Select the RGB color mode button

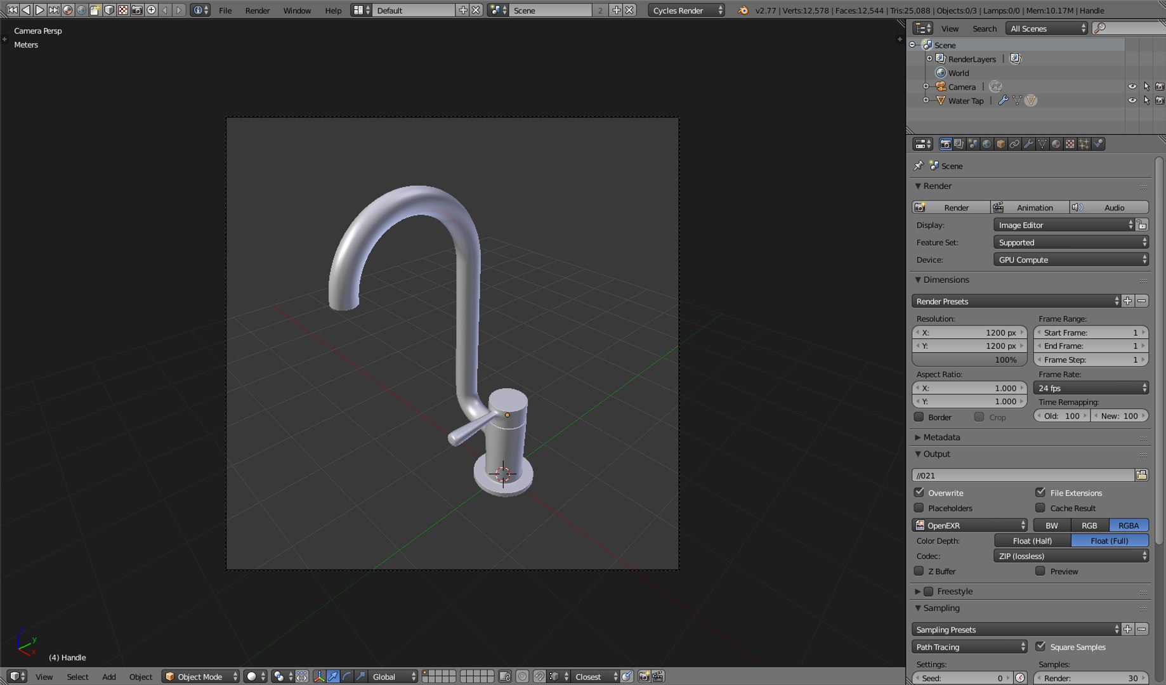[1089, 525]
